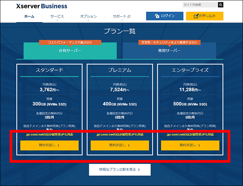Click the ログイン button

[x=165, y=16]
